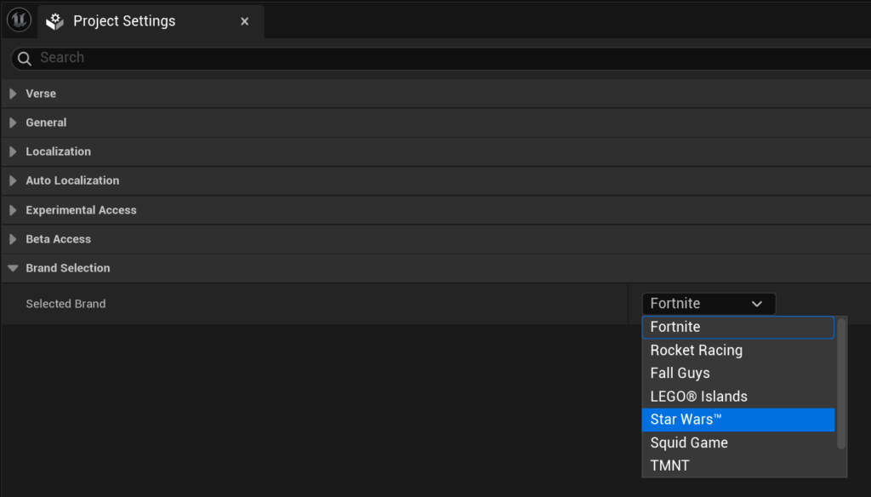
Task: Click into the Search settings field
Action: point(425,58)
